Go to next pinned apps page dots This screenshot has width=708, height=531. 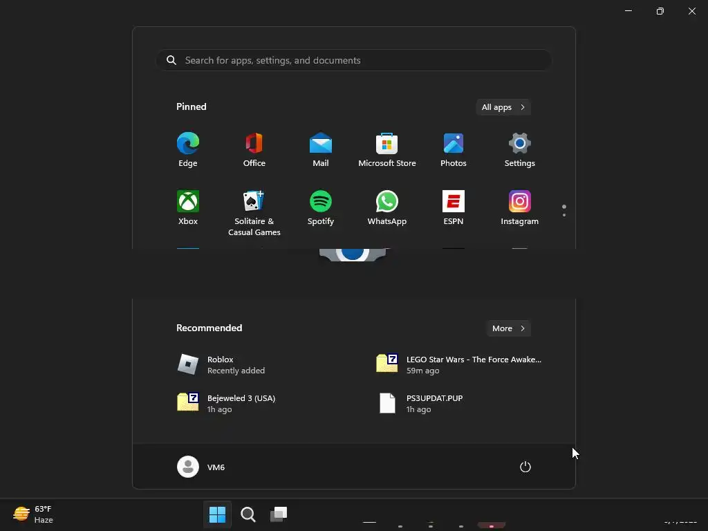(564, 211)
